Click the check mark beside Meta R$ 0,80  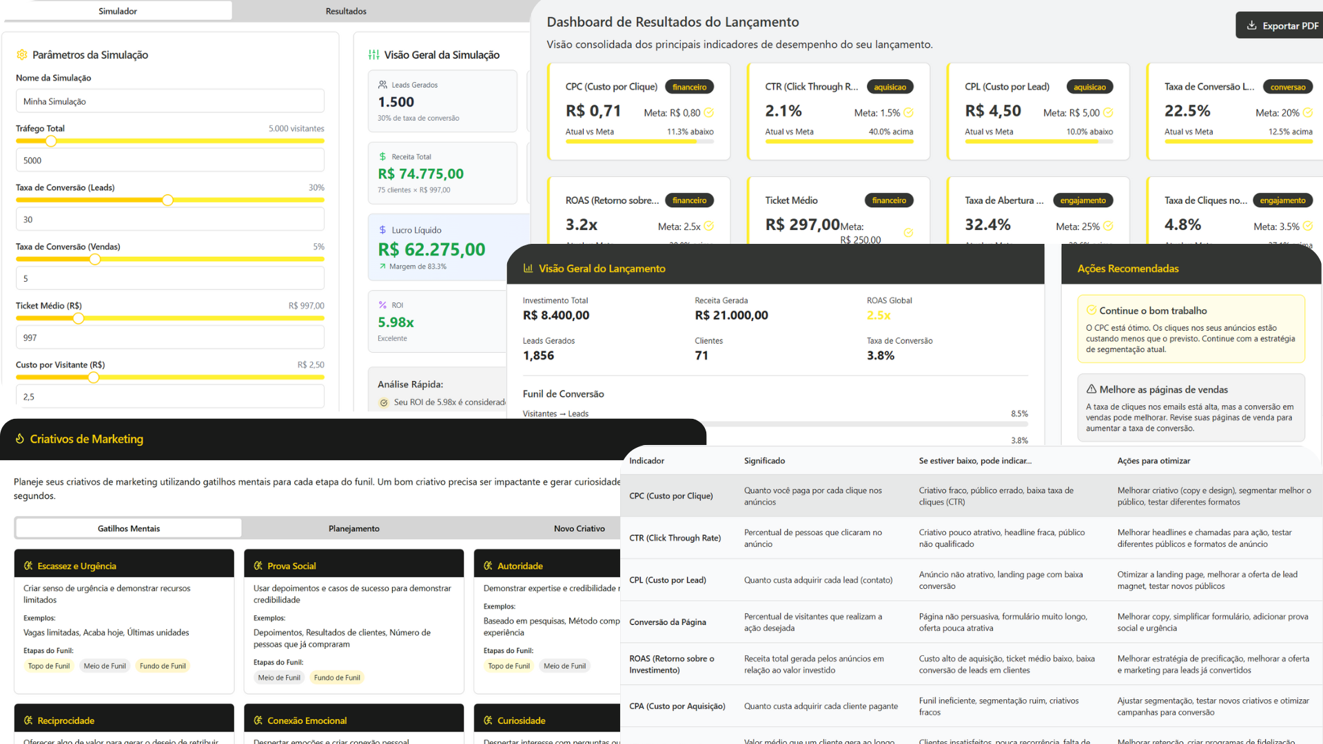pyautogui.click(x=709, y=112)
